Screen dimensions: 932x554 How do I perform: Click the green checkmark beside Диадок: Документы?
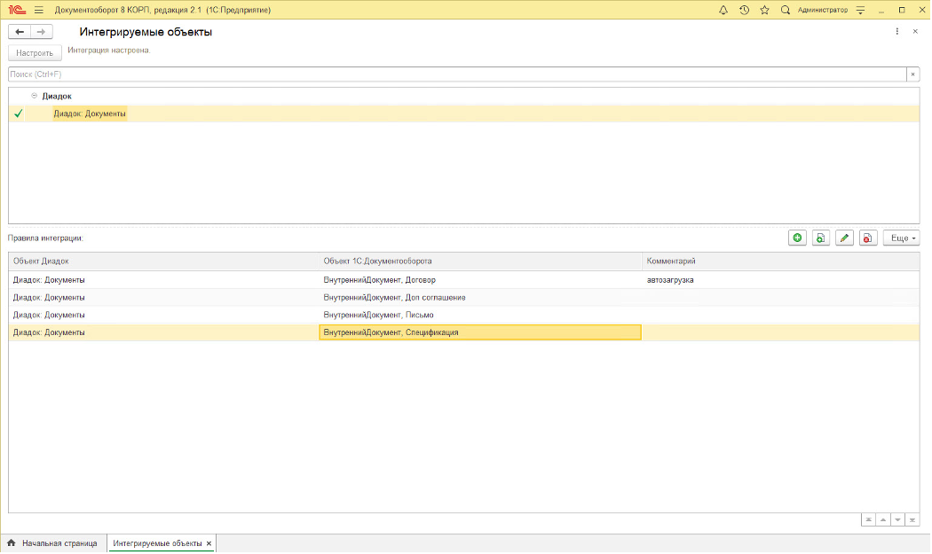coord(19,113)
